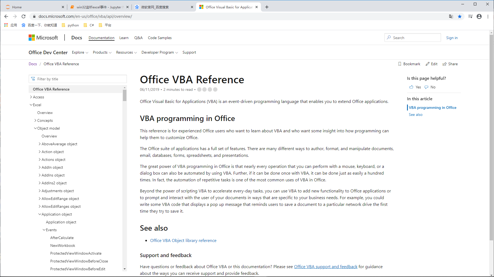Go back to the previous page
The height and width of the screenshot is (277, 494).
pyautogui.click(x=6, y=16)
